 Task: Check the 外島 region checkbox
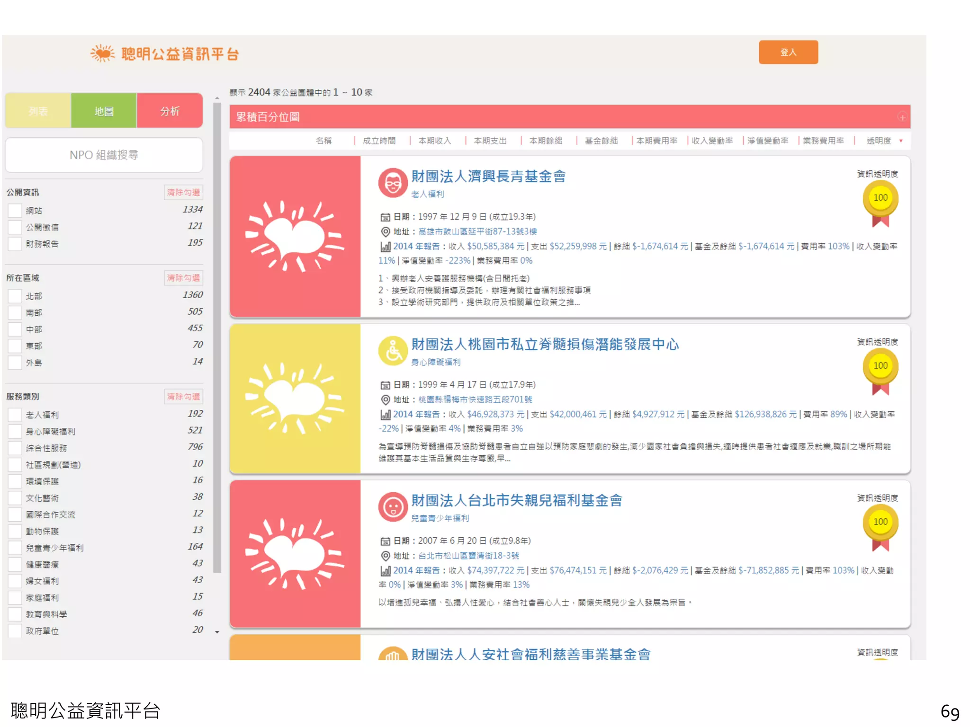click(15, 363)
